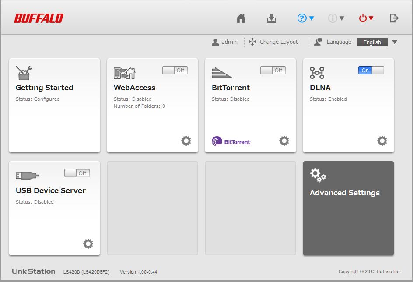This screenshot has width=413, height=282.
Task: Open DLNA settings gear
Action: [x=382, y=141]
